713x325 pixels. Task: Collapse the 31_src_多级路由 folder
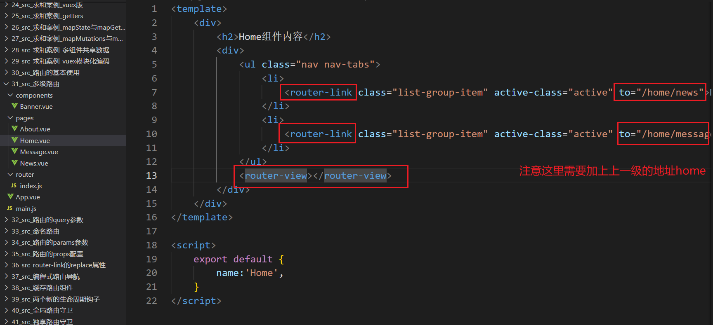coord(6,84)
